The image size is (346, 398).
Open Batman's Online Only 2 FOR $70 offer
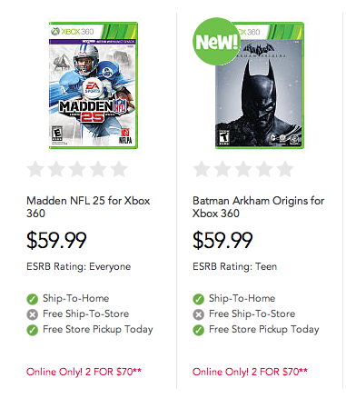tap(250, 372)
